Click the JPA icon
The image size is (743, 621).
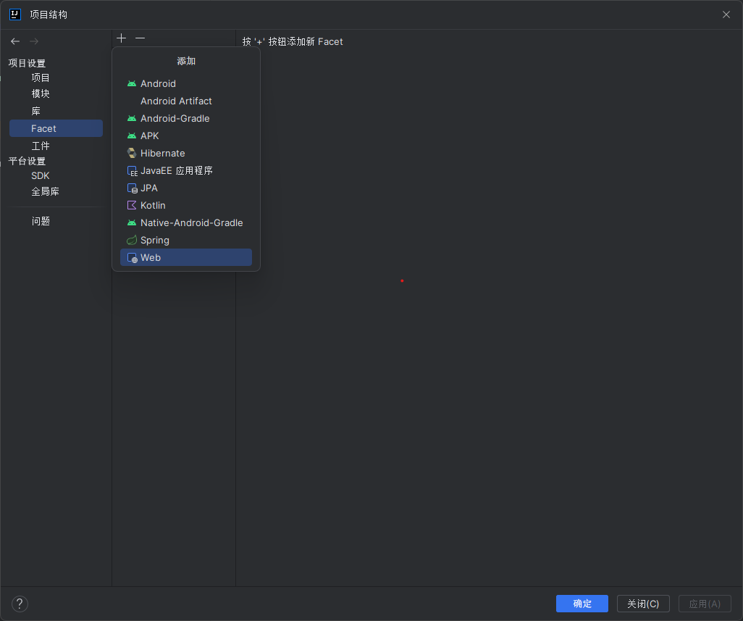[x=133, y=188]
